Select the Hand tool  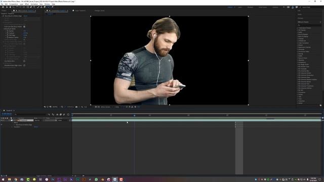pyautogui.click(x=10, y=7)
